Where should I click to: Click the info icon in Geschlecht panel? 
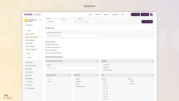pyautogui.click(x=97, y=75)
